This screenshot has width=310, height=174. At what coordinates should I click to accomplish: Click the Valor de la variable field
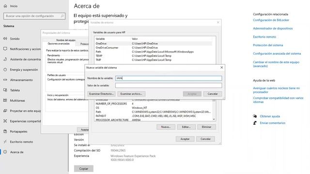(169, 85)
